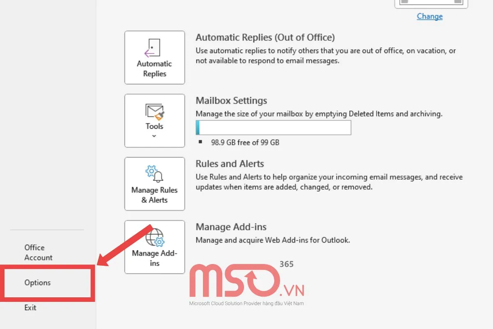Click the Rules and Alerts heading
The width and height of the screenshot is (493, 329).
(x=230, y=164)
